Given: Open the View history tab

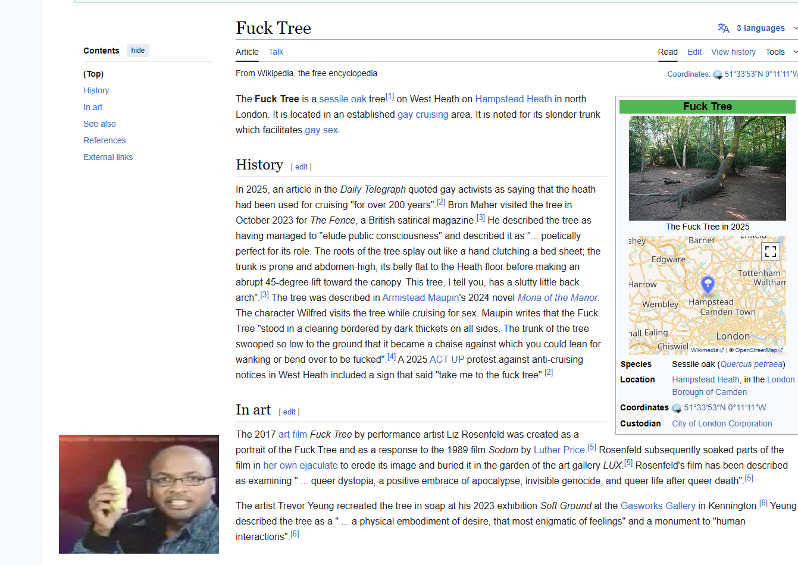Looking at the screenshot, I should click(733, 52).
